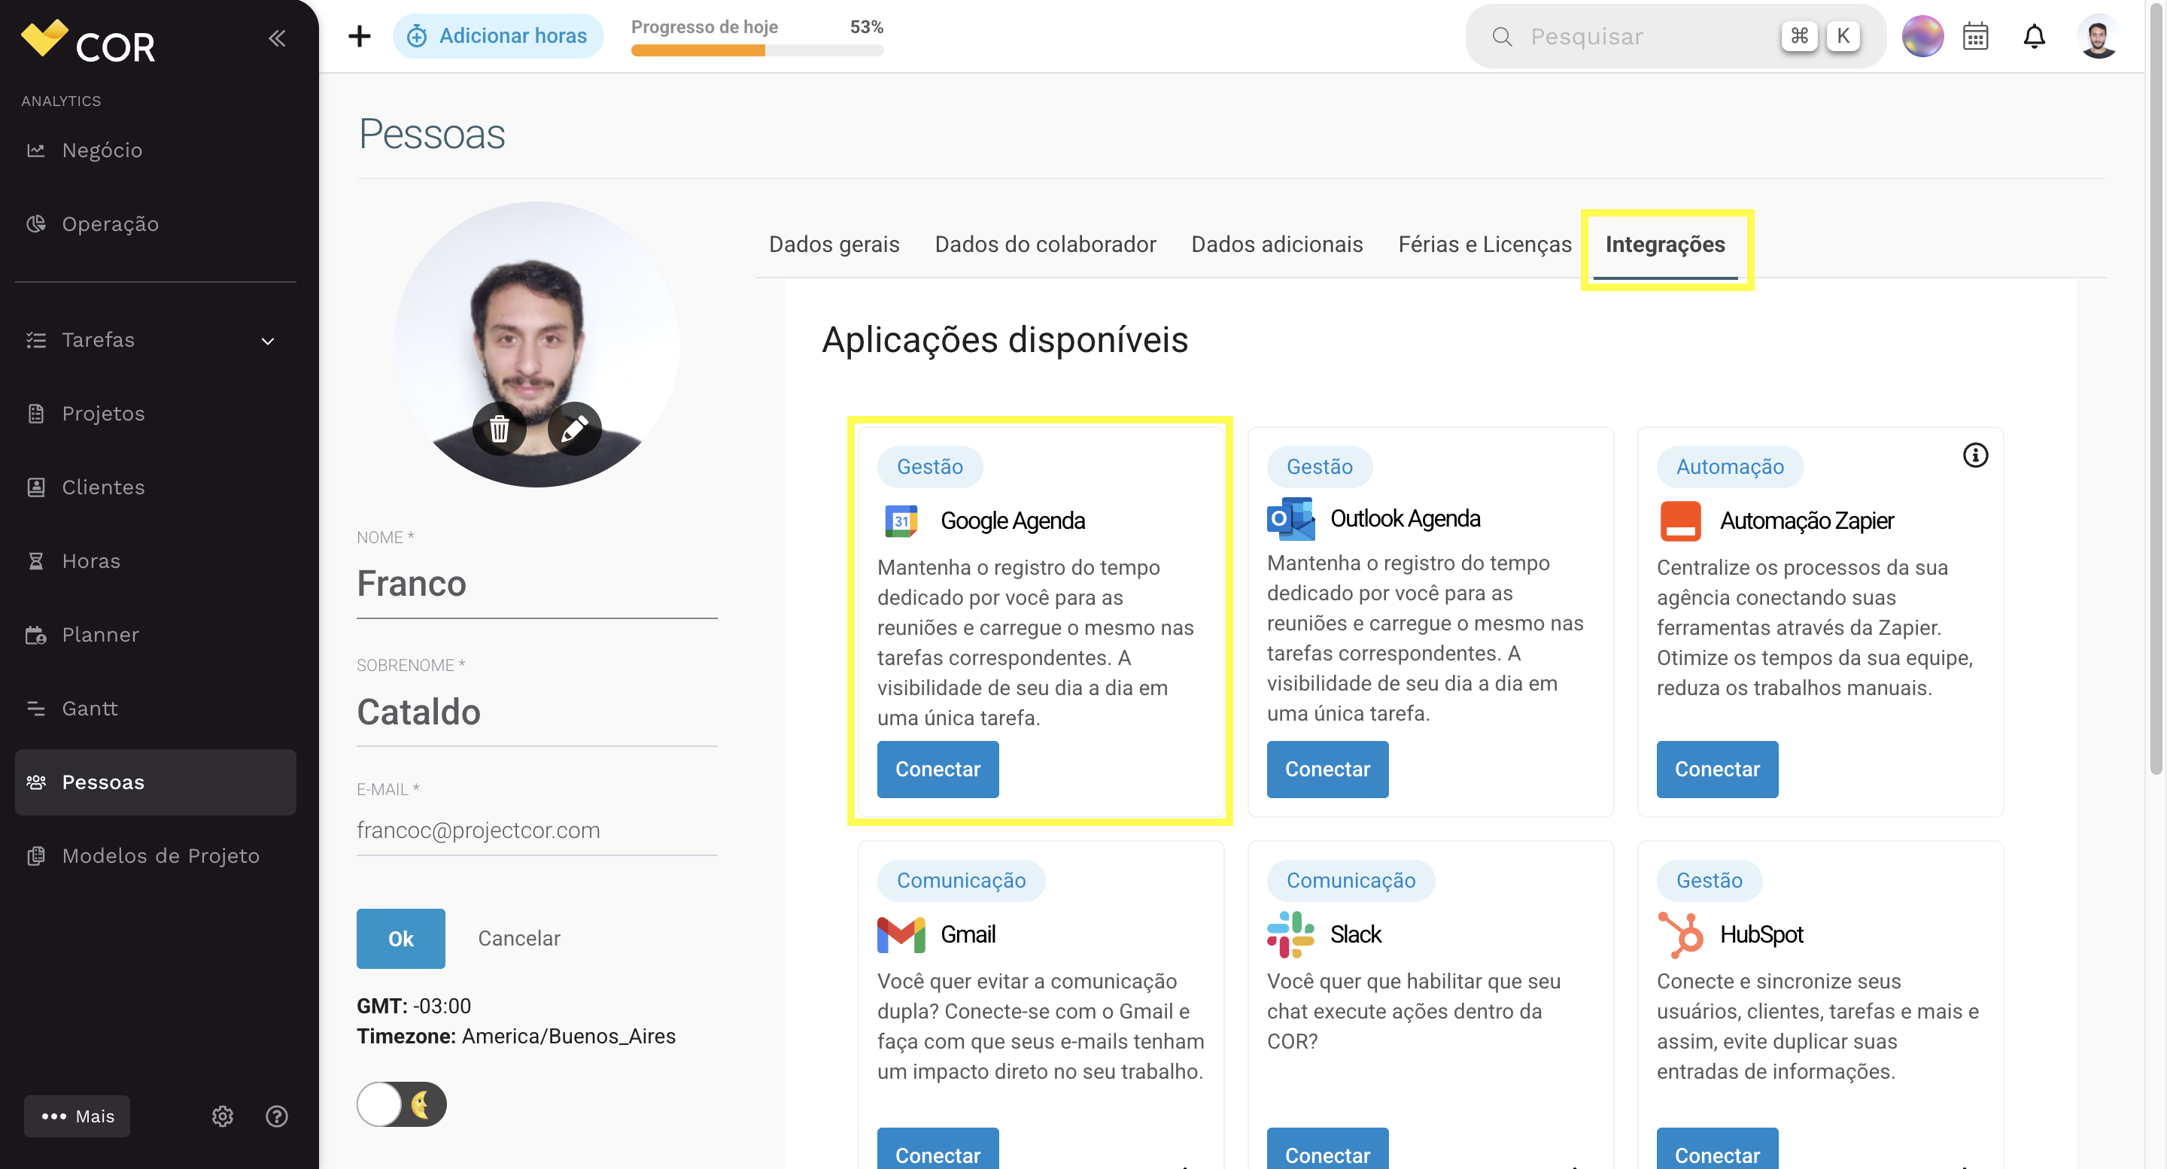Click the Timezone America/Buenos_Aires text

[x=515, y=1036]
